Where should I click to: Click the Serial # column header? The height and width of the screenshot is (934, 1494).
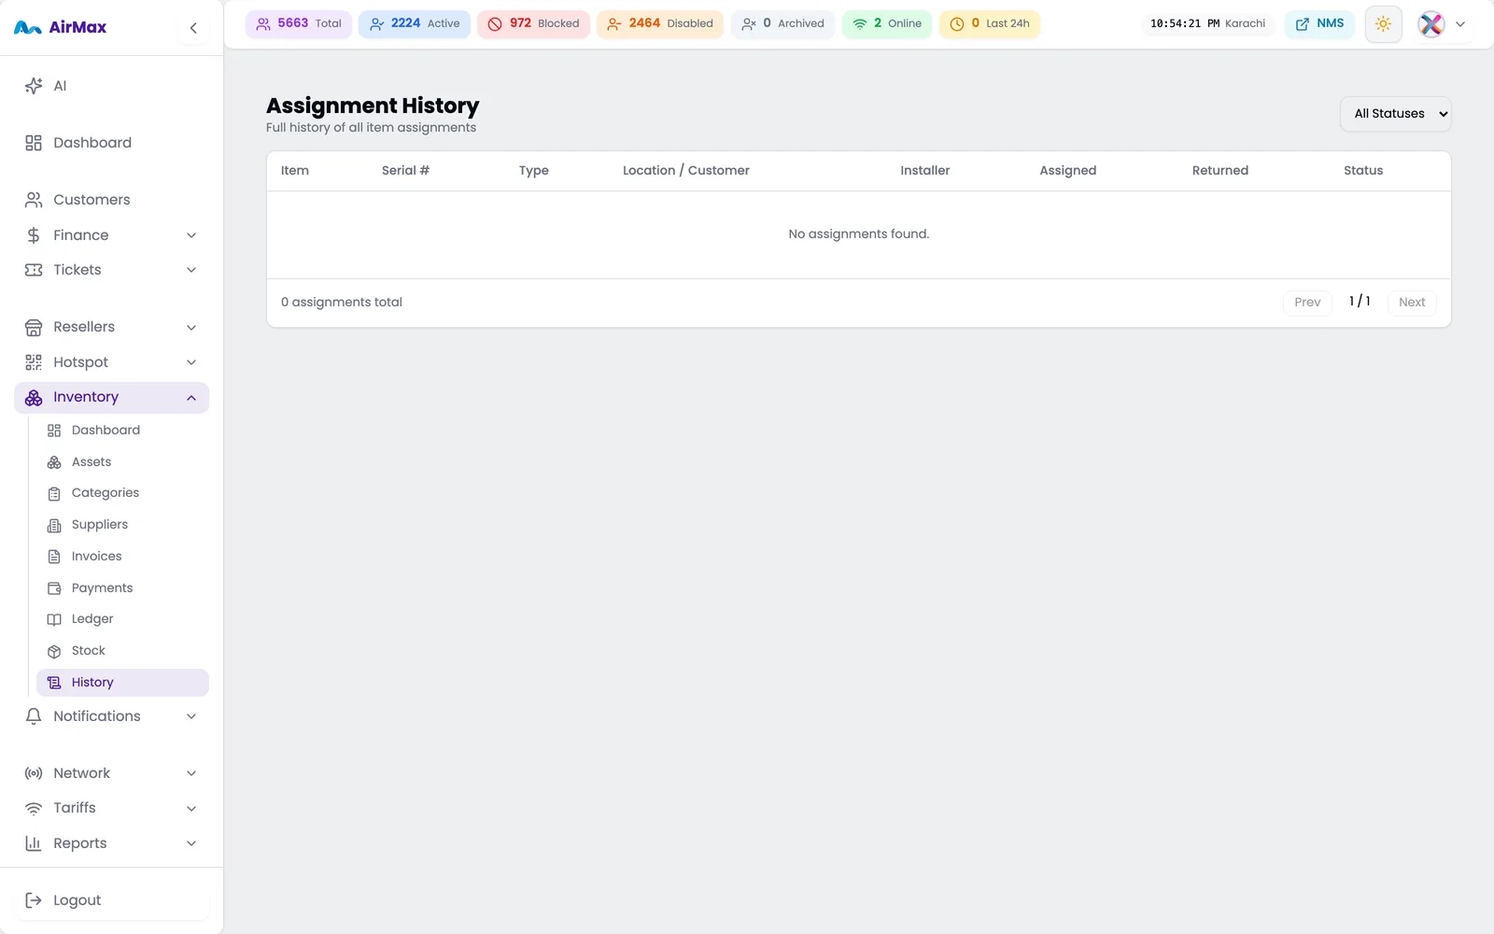coord(405,171)
